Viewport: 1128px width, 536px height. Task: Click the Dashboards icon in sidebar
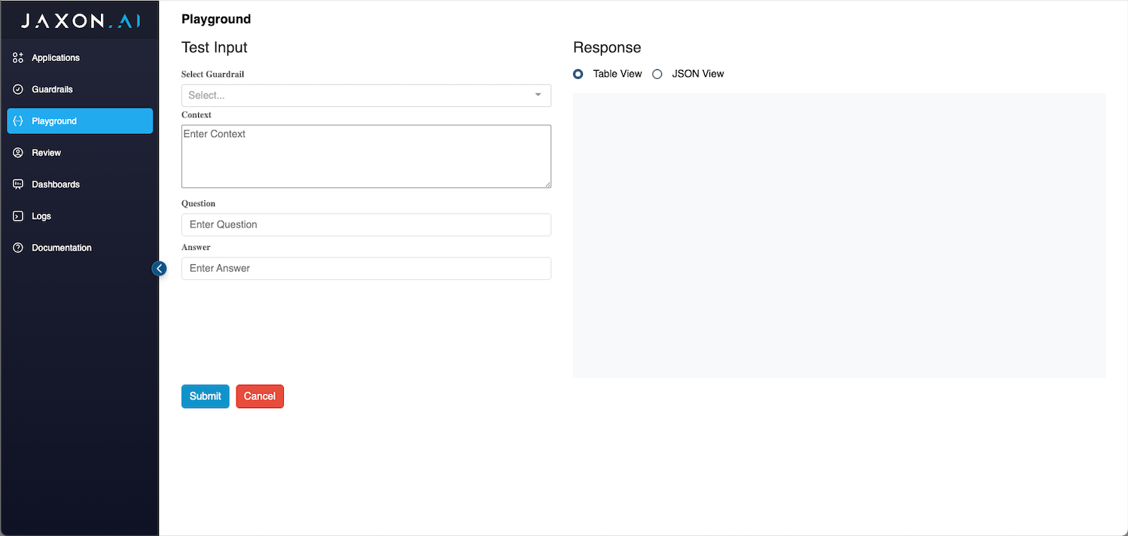[19, 184]
